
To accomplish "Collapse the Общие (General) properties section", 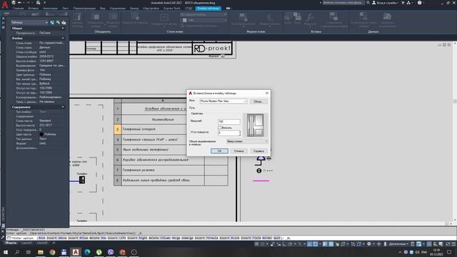I will pyautogui.click(x=63, y=29).
